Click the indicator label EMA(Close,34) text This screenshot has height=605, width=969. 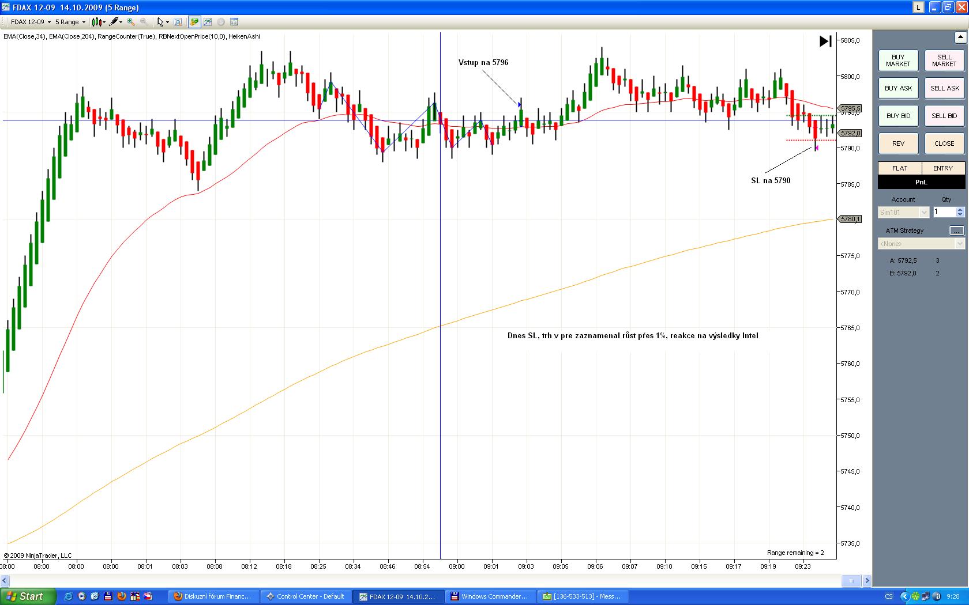24,36
